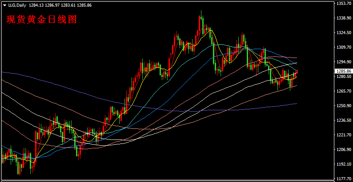Viewport: 353px width, 182px height.
Task: Select the 1221.70 price axis label
Action: 343,135
